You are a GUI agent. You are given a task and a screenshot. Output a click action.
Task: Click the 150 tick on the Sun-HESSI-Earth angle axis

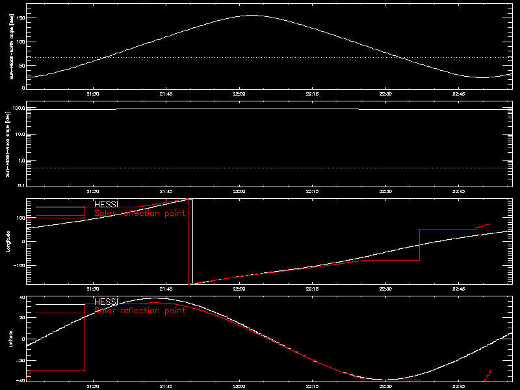21,18
